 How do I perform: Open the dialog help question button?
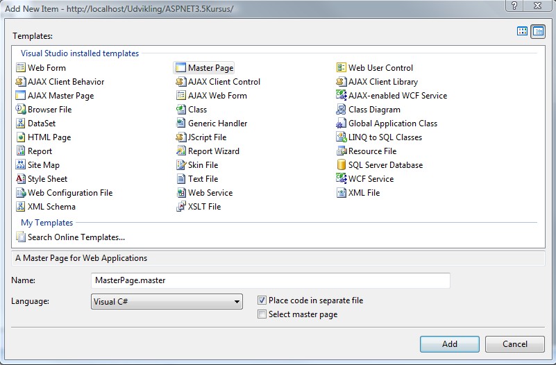pyautogui.click(x=514, y=6)
